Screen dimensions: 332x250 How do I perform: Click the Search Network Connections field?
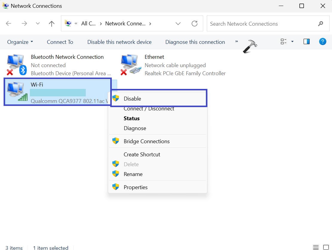coord(260,24)
